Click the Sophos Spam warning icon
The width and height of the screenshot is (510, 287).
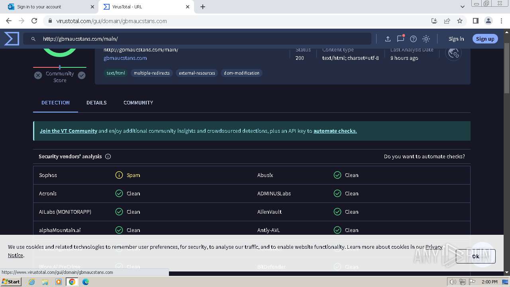pos(119,175)
